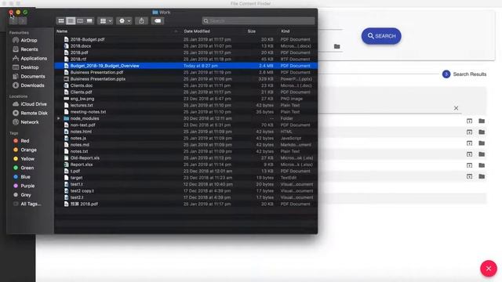The height and width of the screenshot is (282, 502).
Task: Open iCloud Drive location
Action: [30, 104]
